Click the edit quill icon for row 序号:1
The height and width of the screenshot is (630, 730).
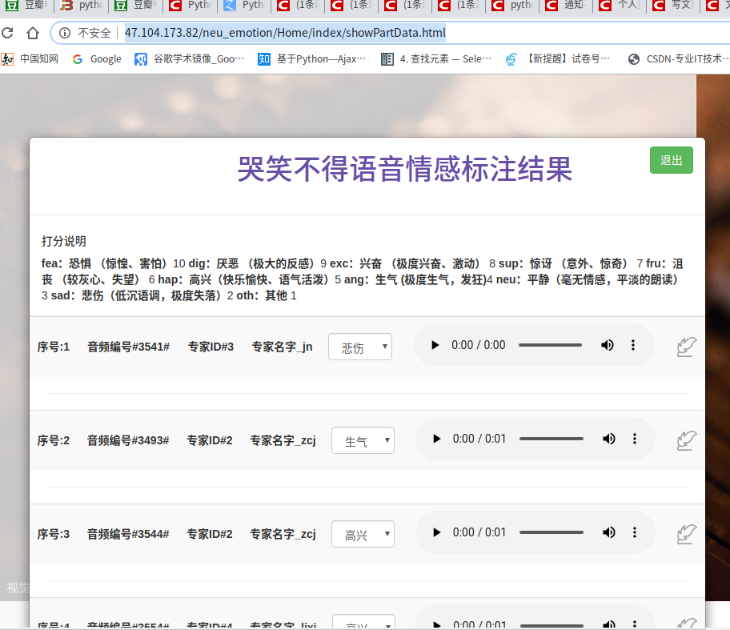pyautogui.click(x=686, y=347)
